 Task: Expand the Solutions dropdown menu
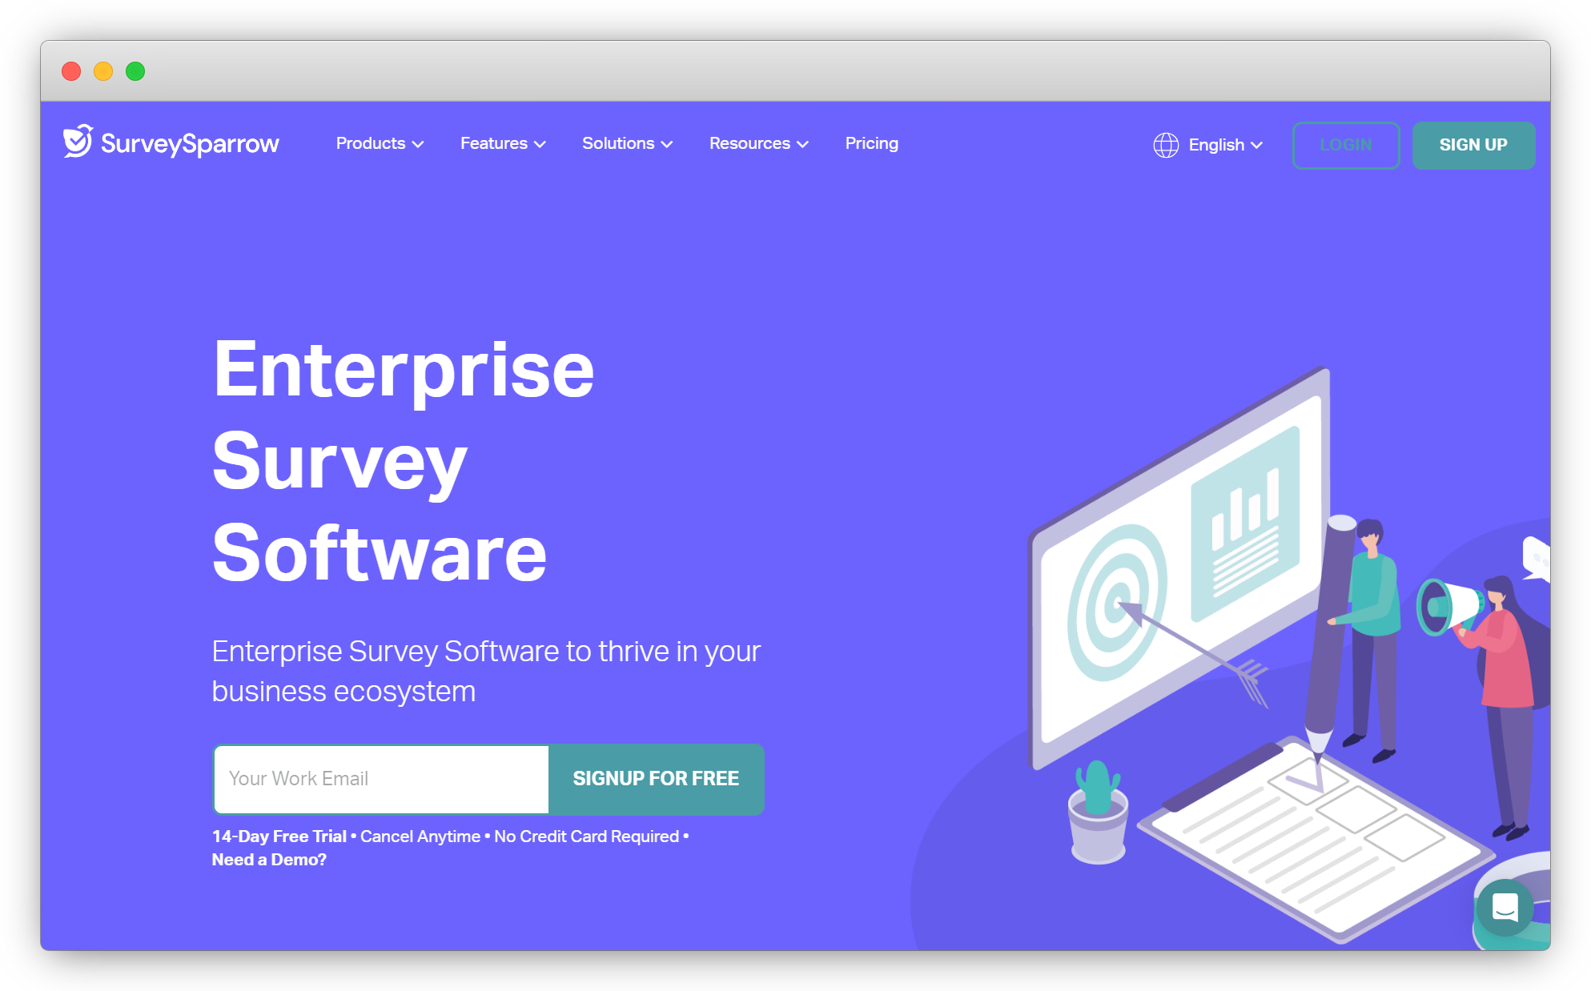tap(626, 142)
